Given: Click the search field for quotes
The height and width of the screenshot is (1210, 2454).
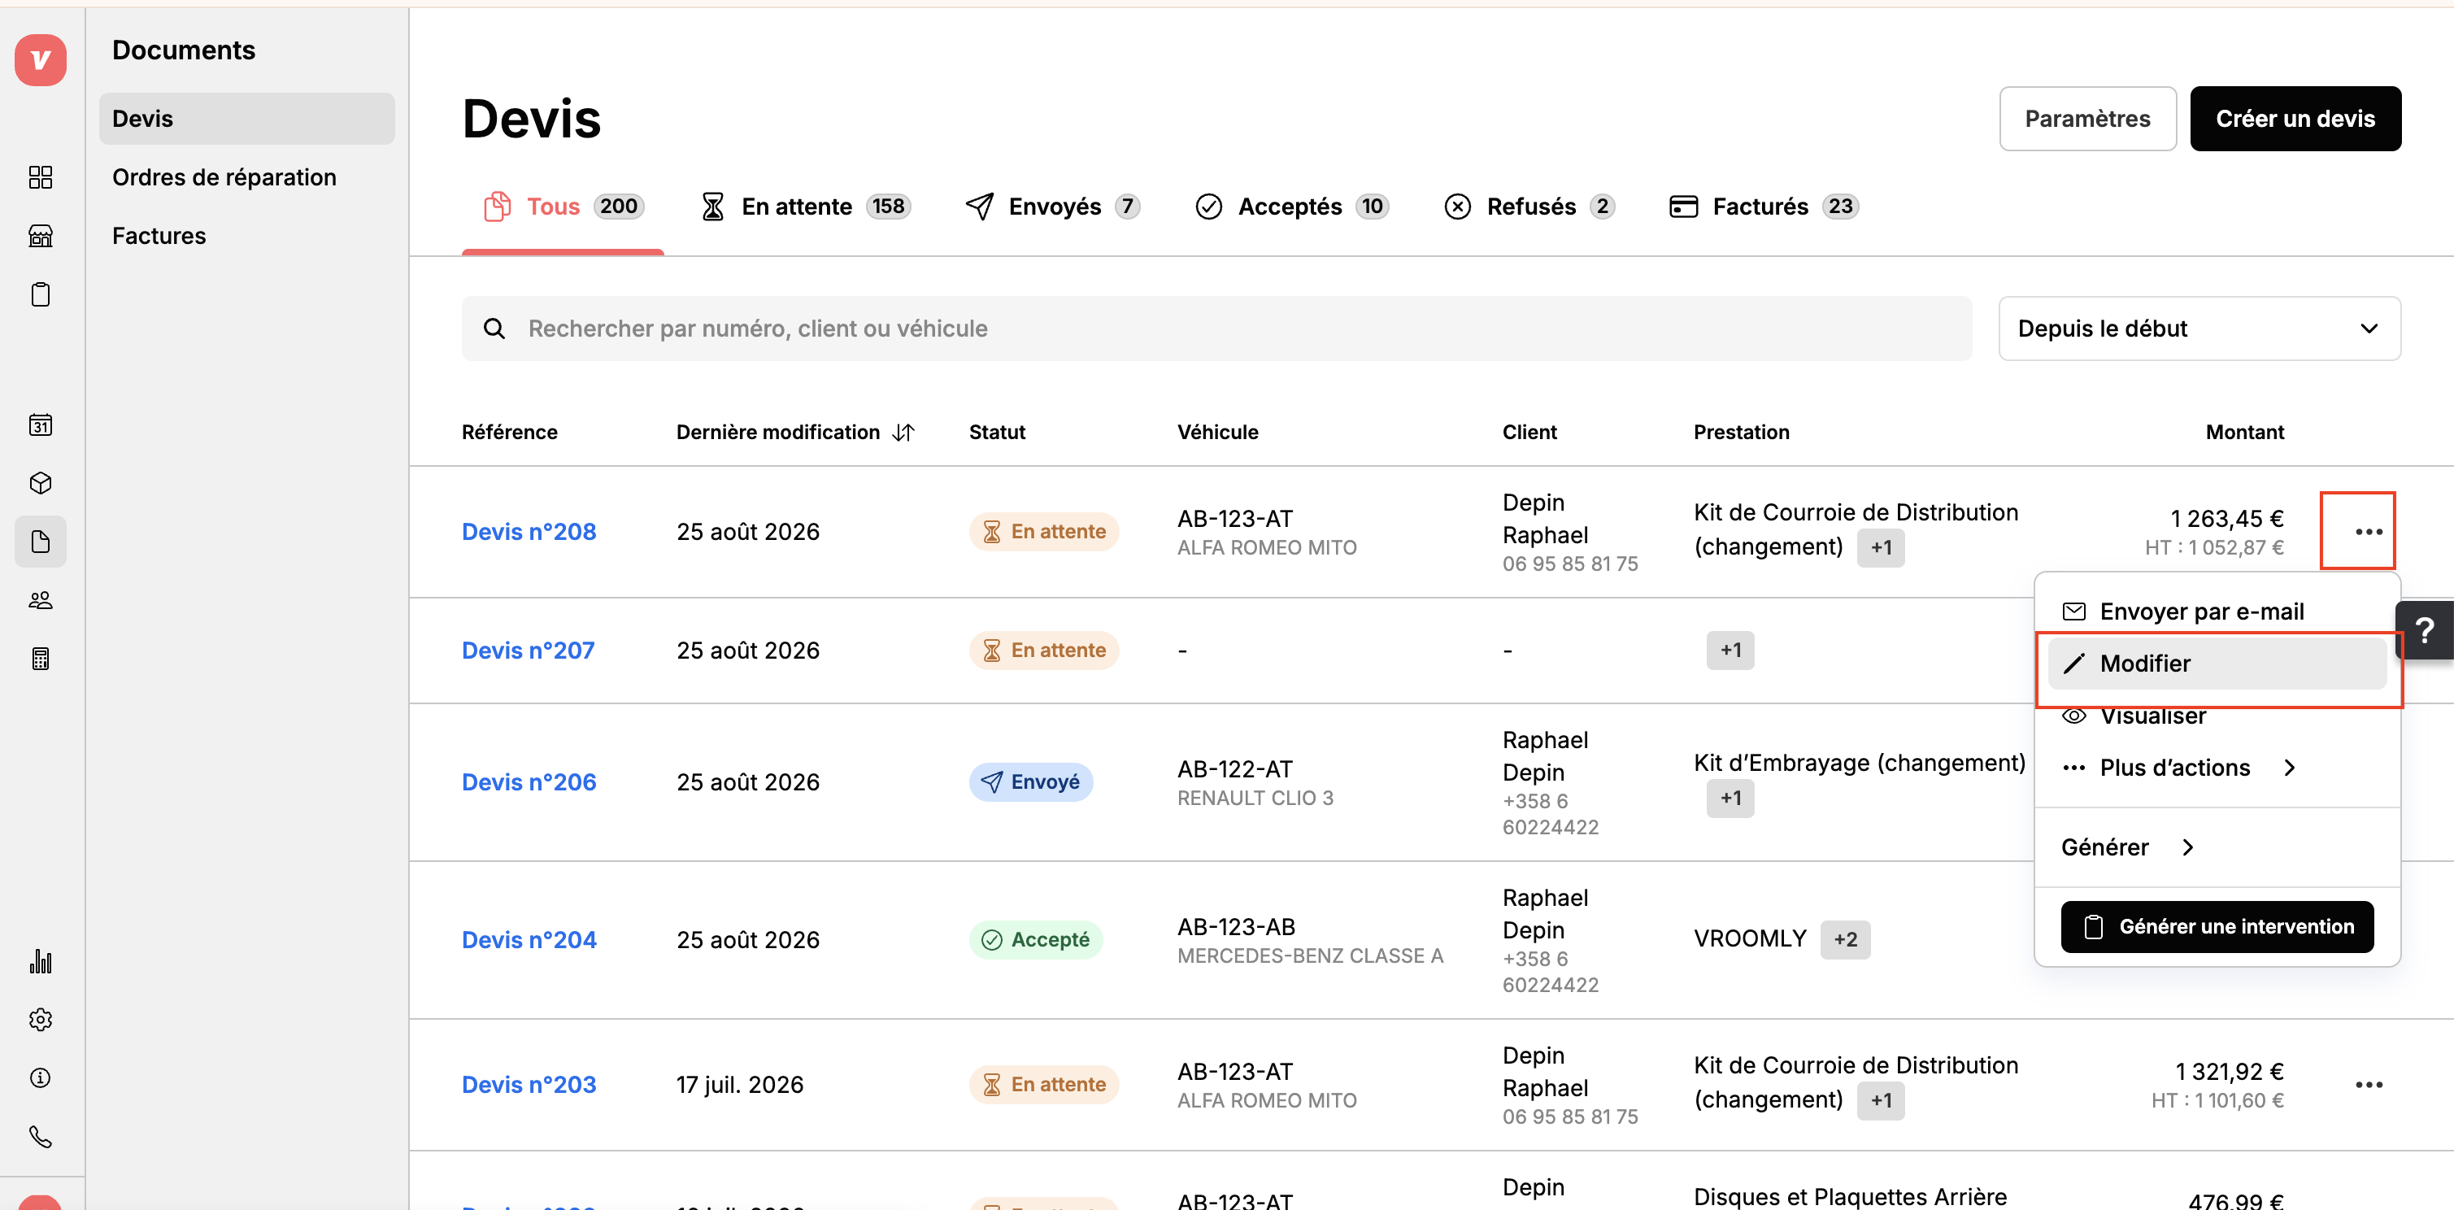Looking at the screenshot, I should click(1216, 329).
